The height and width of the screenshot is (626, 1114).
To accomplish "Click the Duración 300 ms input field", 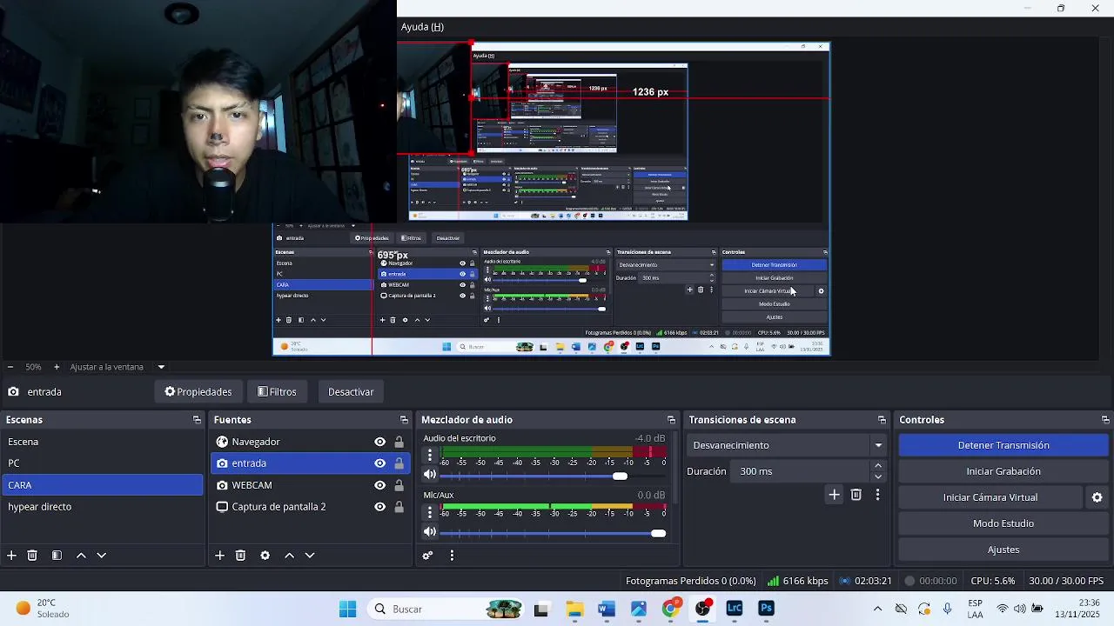I will click(801, 471).
